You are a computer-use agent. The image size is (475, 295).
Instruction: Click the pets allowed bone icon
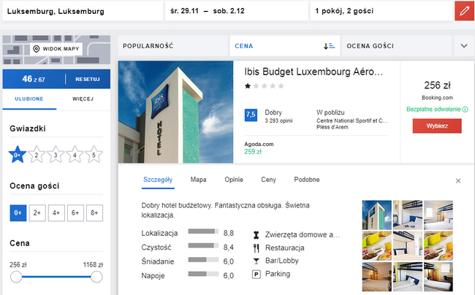pos(256,235)
